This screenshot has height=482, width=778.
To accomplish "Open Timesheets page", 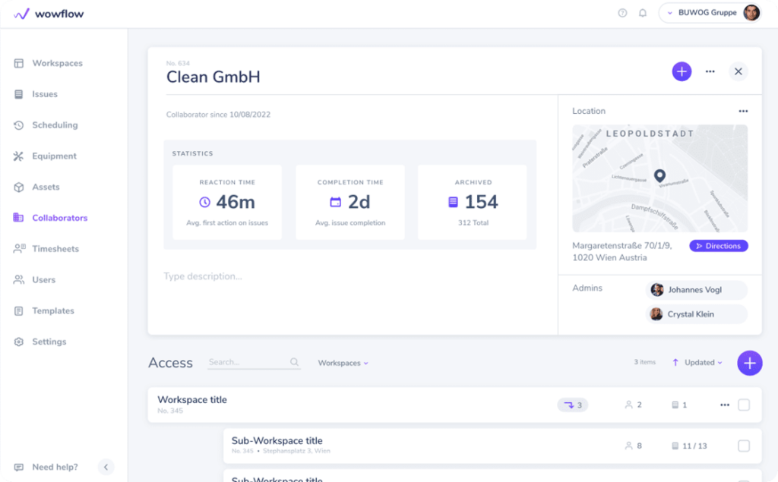I will click(46, 249).
